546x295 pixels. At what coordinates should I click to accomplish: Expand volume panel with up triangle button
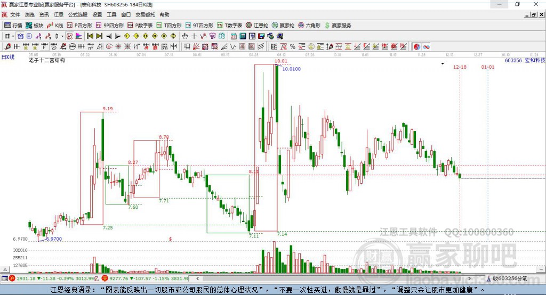[5, 269]
